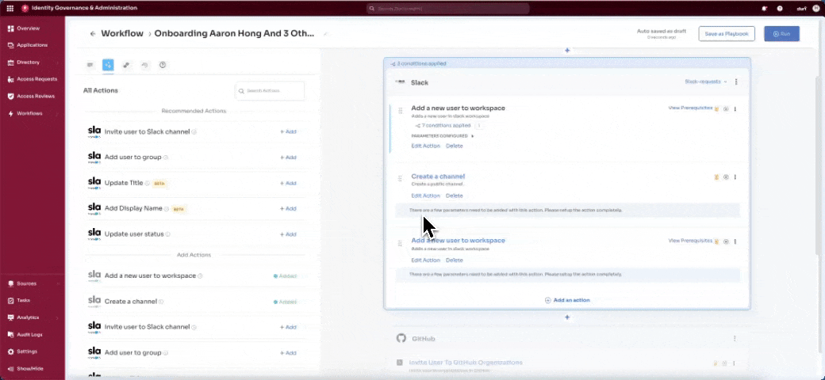
Task: Click the All Actions heading
Action: [101, 91]
